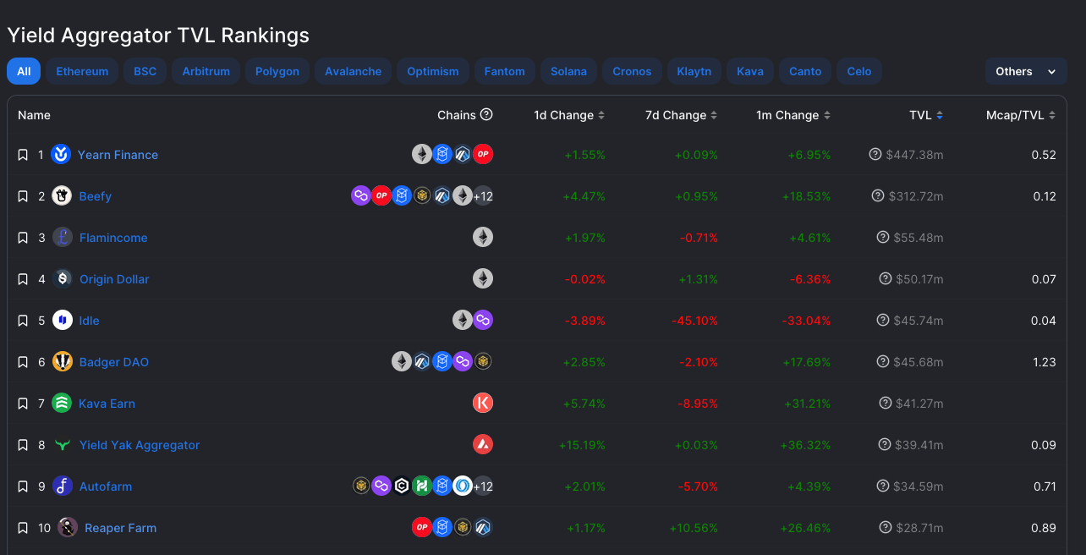Open the Reaper Farm link
Image resolution: width=1086 pixels, height=555 pixels.
pyautogui.click(x=121, y=528)
